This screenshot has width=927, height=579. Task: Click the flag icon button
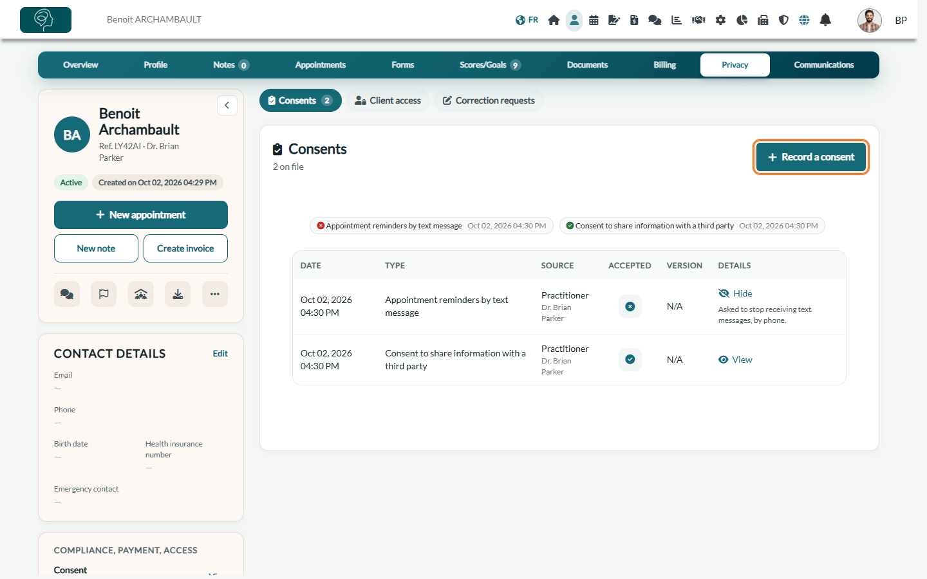point(104,294)
